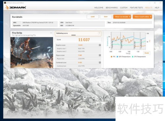165x121 pixels.
Task: Click the orange FPS legend swatch
Action: click(x=112, y=57)
